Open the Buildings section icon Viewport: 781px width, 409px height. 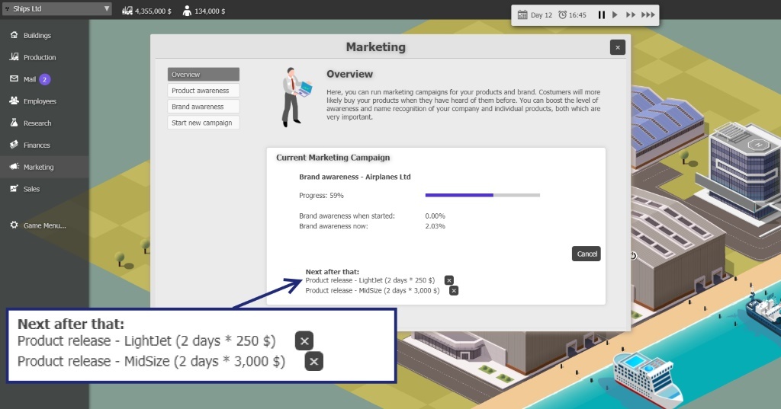pos(14,35)
